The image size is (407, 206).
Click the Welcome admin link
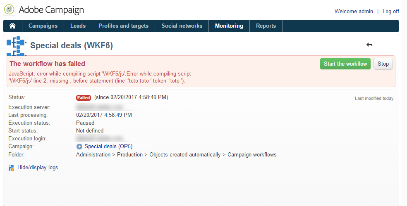point(354,12)
